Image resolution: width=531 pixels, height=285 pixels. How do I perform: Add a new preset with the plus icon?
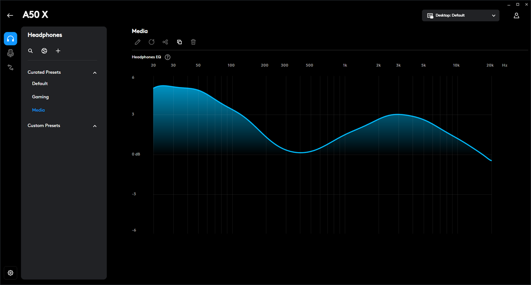pos(58,51)
